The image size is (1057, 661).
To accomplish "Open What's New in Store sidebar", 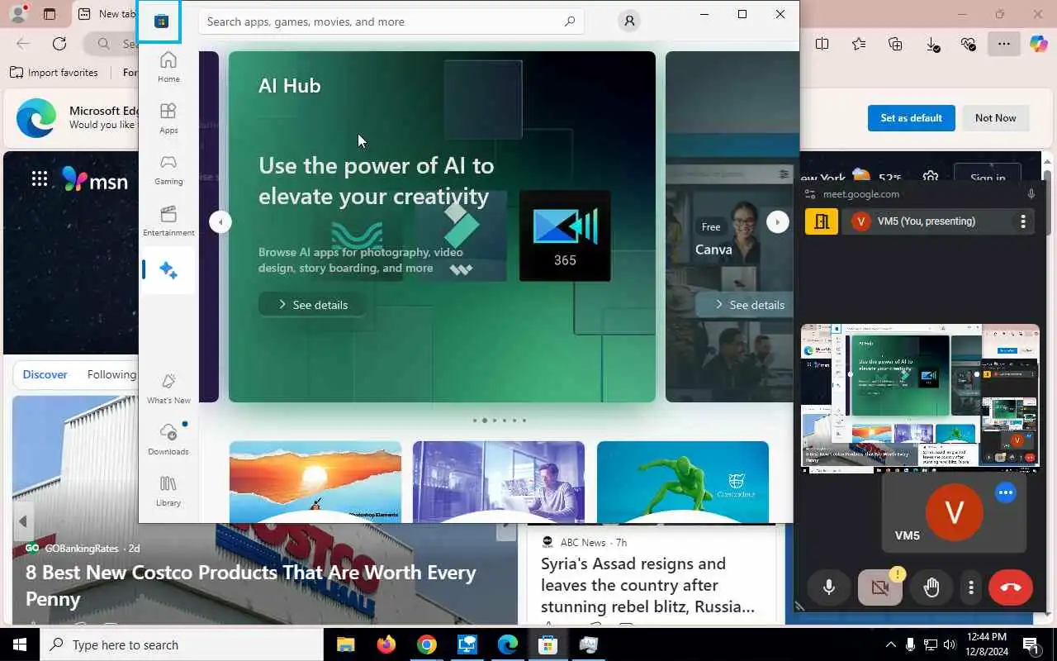I will pyautogui.click(x=168, y=388).
